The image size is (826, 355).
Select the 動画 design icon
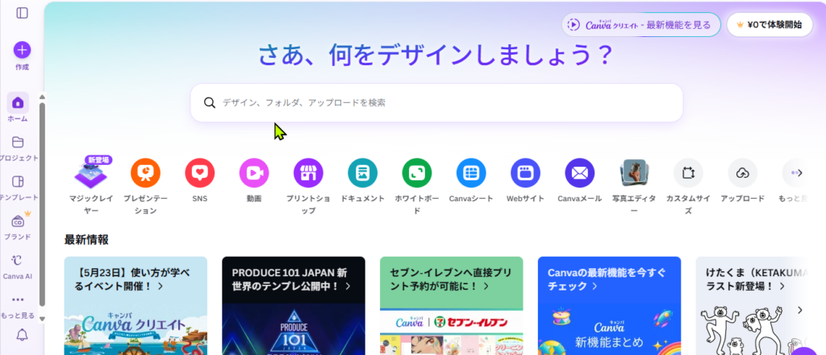click(x=254, y=173)
